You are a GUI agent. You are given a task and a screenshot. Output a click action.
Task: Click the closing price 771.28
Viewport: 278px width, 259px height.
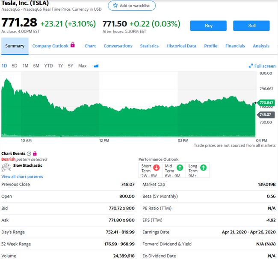19,23
